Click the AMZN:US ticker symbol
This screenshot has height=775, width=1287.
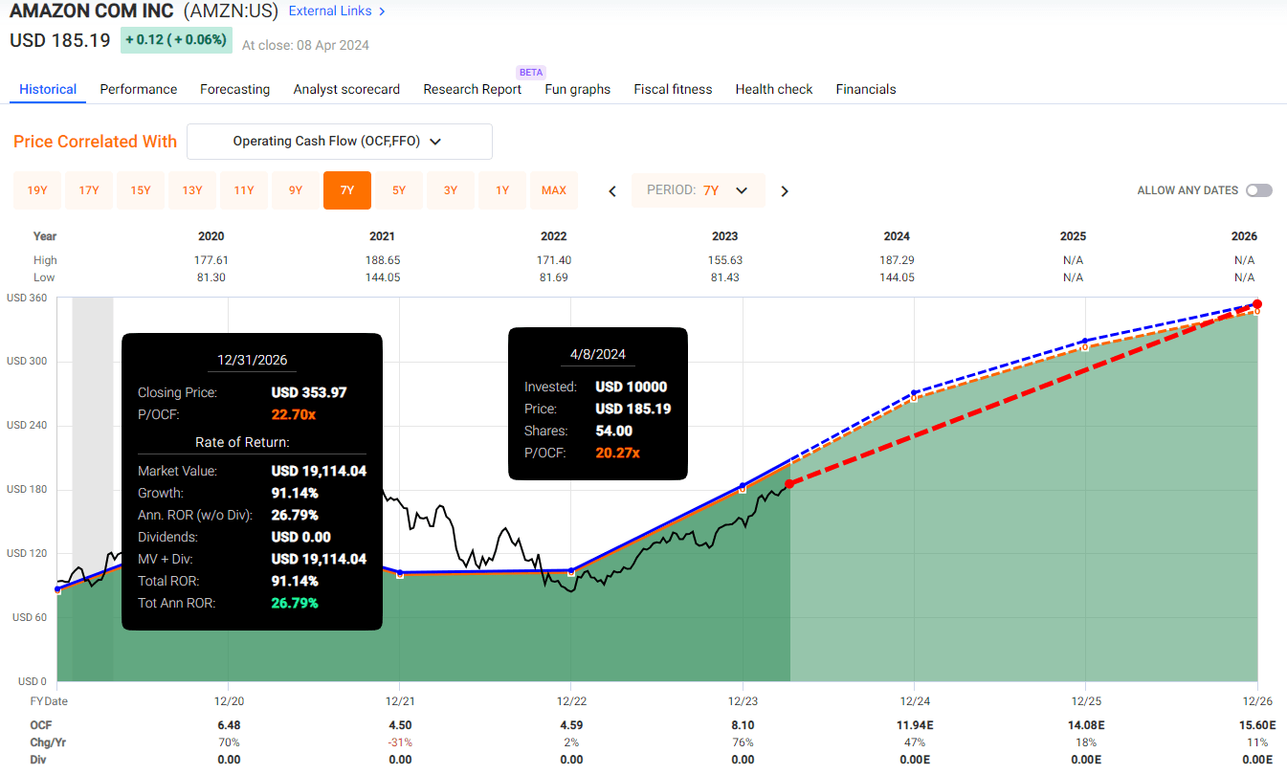231,12
